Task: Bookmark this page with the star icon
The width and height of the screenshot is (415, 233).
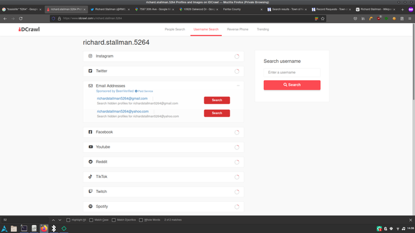Action: (323, 19)
